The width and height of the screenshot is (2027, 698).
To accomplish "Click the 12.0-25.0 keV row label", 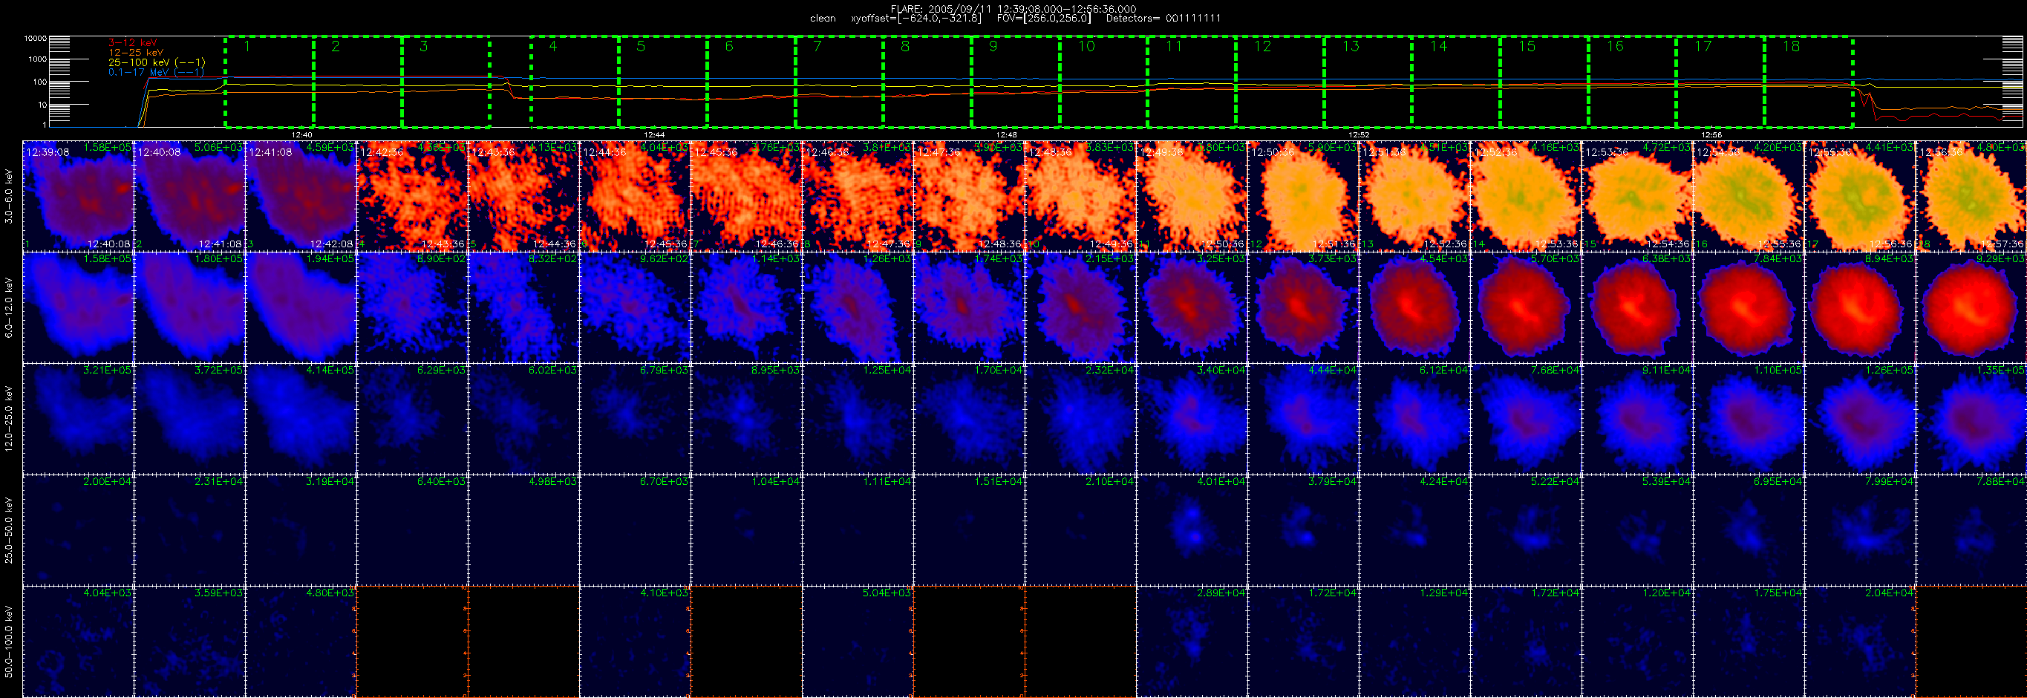I will [x=10, y=419].
